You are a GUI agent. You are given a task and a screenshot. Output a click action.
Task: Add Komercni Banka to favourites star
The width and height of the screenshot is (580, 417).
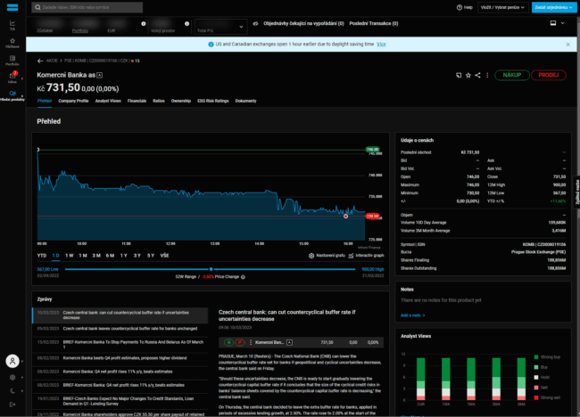[x=468, y=76]
